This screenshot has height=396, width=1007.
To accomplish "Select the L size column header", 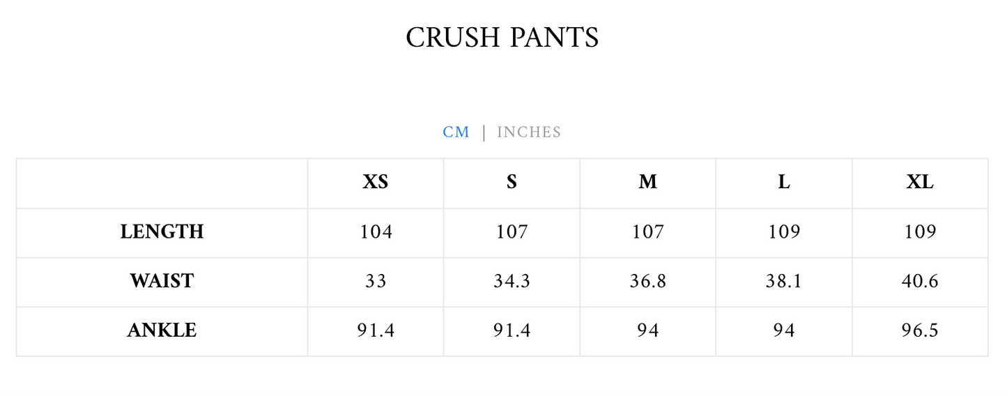I will click(x=784, y=183).
